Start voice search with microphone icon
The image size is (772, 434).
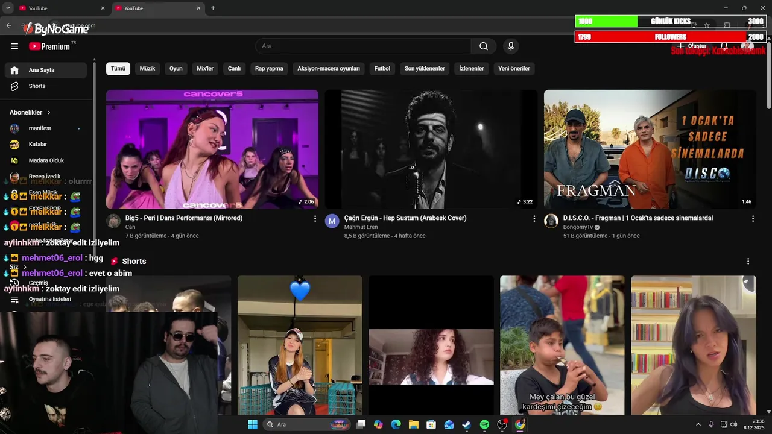(511, 46)
